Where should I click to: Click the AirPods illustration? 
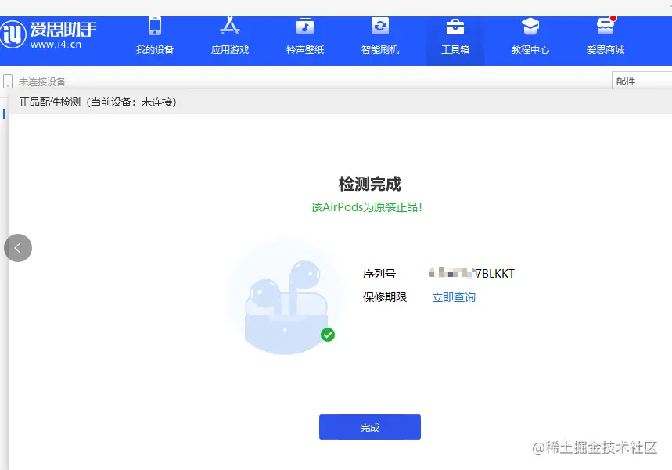[x=285, y=298]
